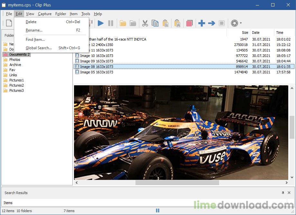The height and width of the screenshot is (215, 296).
Task: Click the image icon for Image 10
Action: click(77, 55)
